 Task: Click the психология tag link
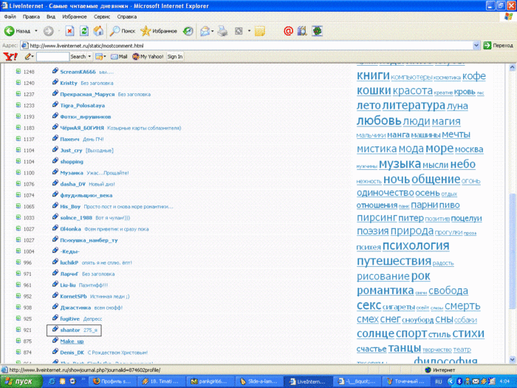(416, 246)
